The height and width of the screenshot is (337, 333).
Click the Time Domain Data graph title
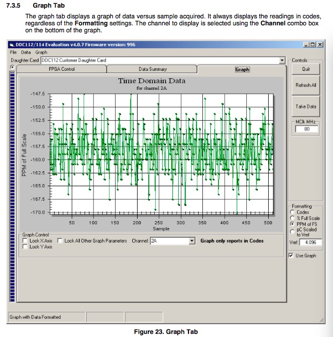[152, 81]
